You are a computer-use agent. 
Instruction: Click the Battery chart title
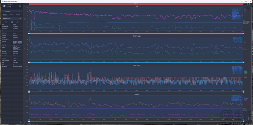point(137,95)
